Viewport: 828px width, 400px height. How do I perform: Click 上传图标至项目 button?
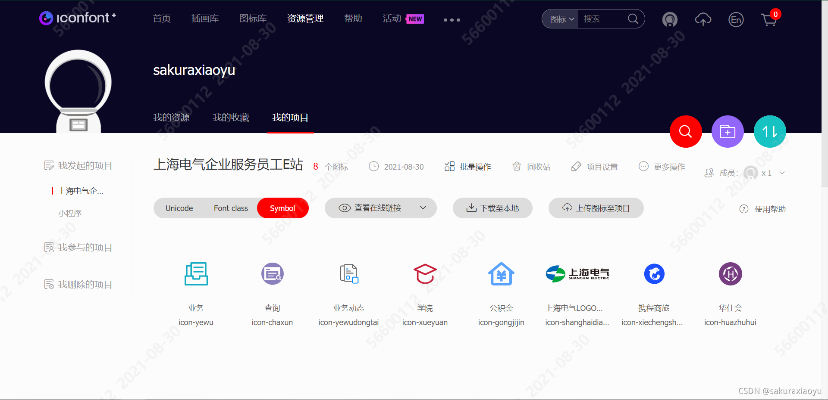(596, 208)
